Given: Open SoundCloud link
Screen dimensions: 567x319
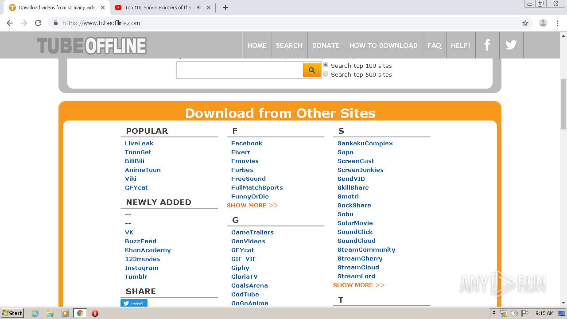Looking at the screenshot, I should 357,241.
